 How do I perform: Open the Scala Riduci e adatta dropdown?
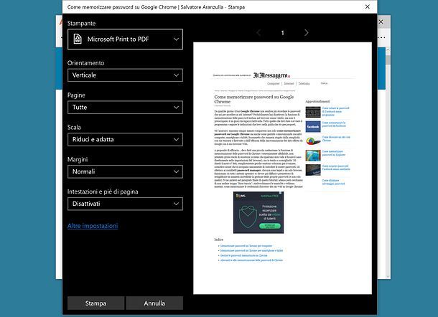coord(125,139)
